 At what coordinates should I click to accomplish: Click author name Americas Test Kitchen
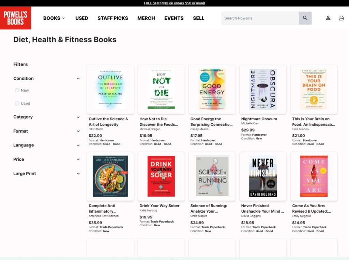104,216
